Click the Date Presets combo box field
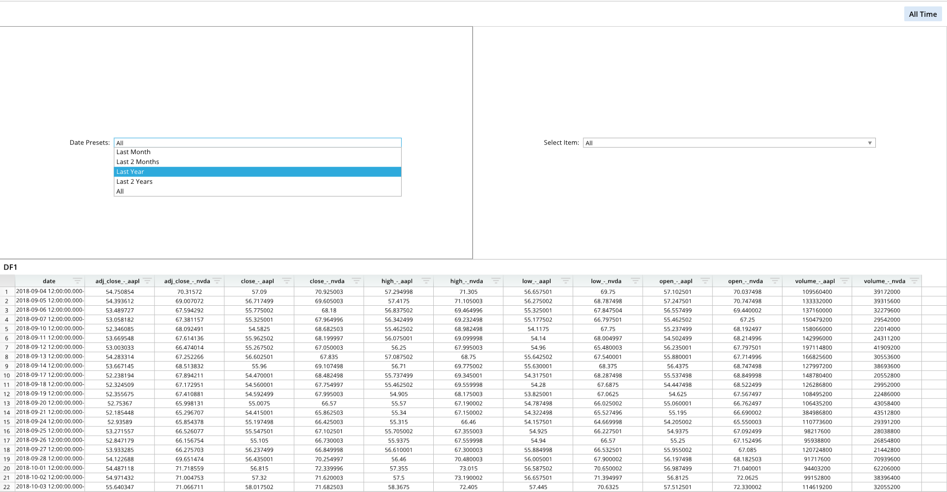Image resolution: width=947 pixels, height=492 pixels. 257,143
